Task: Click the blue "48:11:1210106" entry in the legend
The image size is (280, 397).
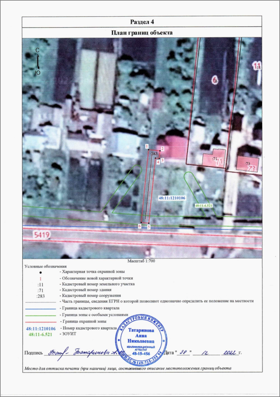Action: click(41, 329)
